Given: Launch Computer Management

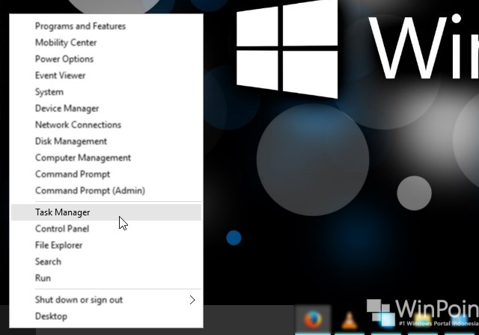Looking at the screenshot, I should [x=106, y=158].
